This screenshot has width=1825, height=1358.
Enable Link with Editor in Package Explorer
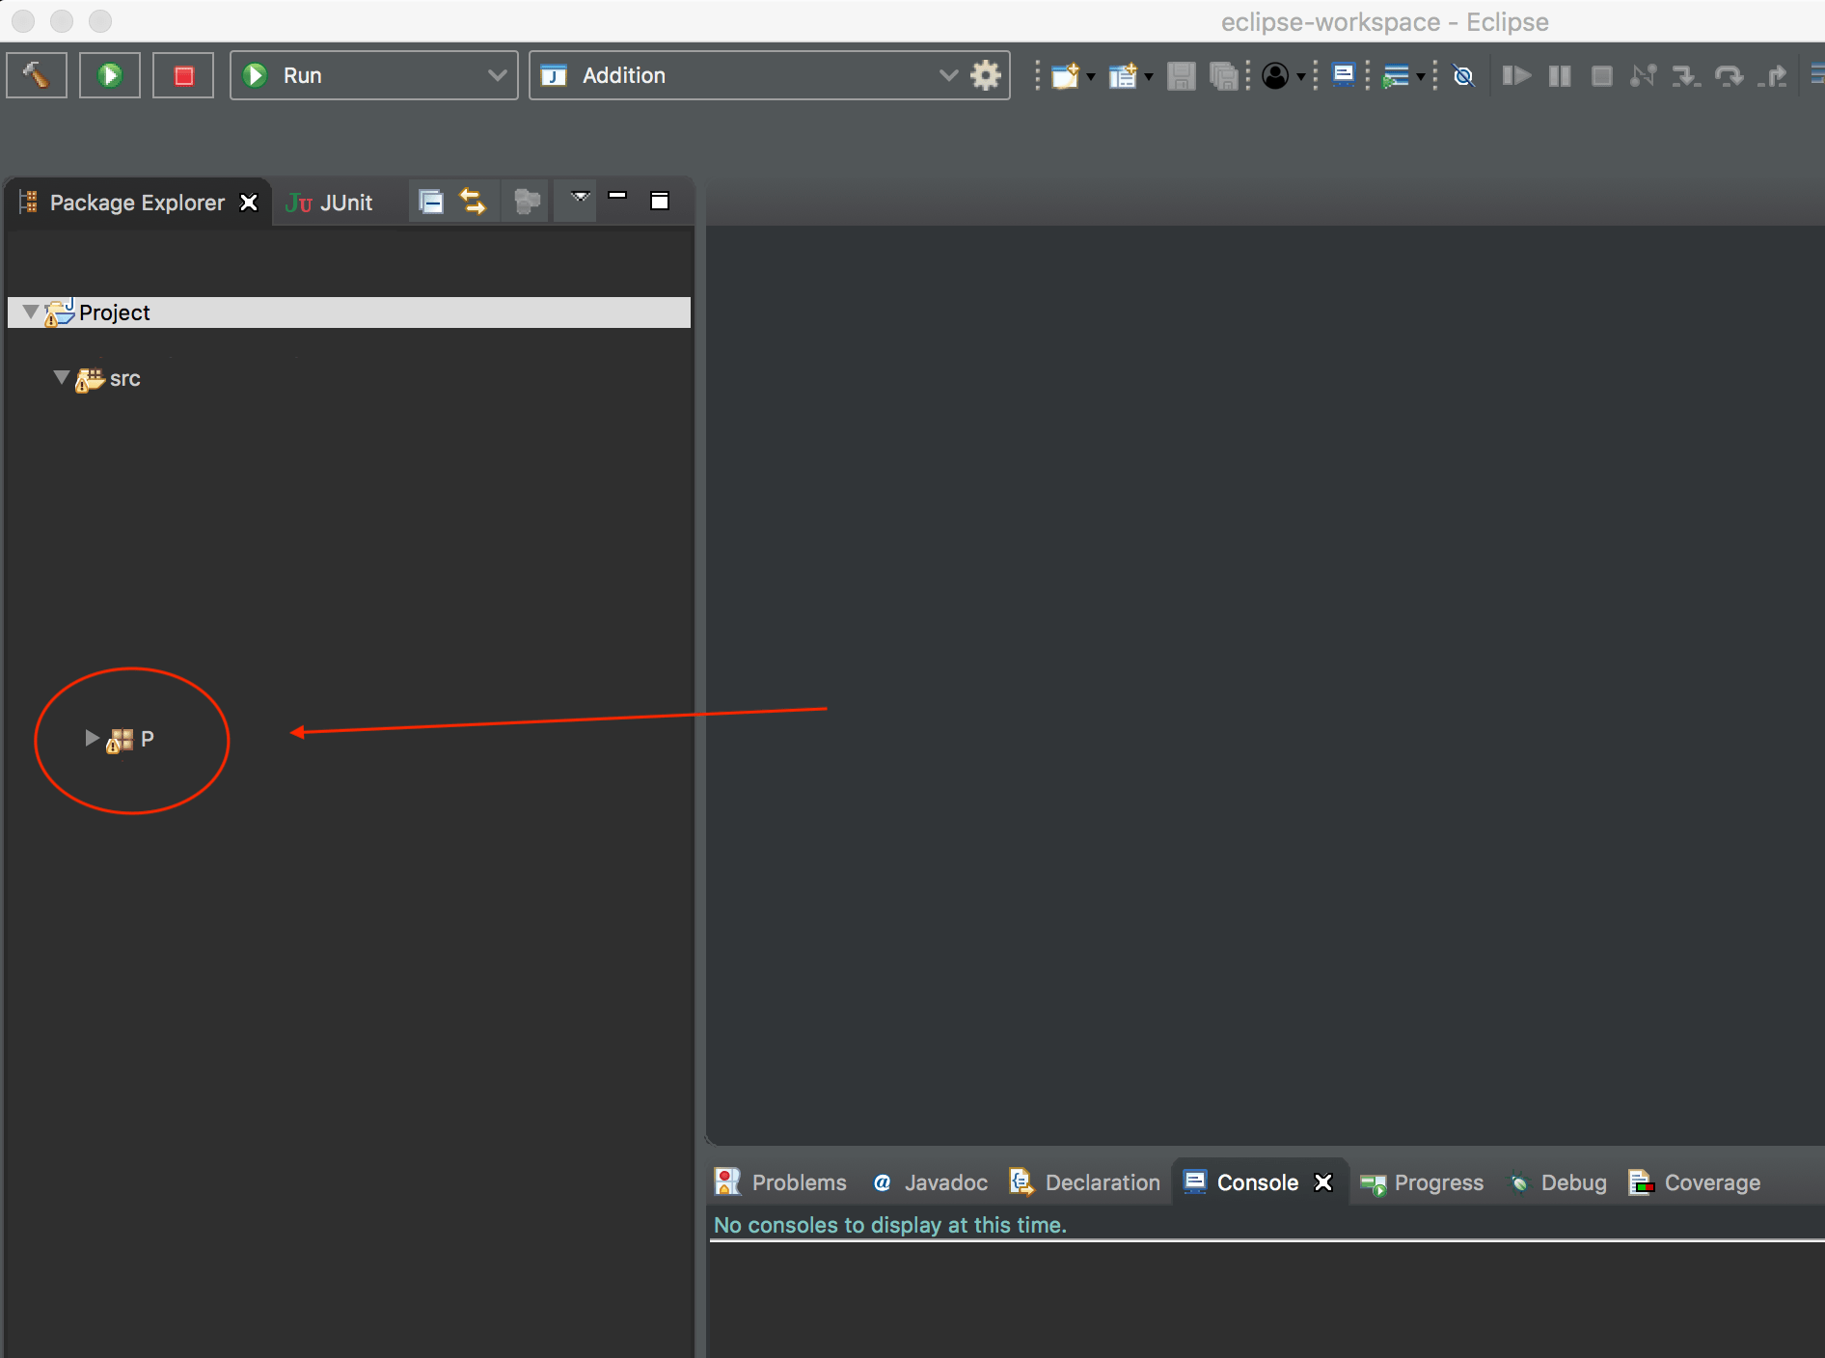click(x=473, y=201)
